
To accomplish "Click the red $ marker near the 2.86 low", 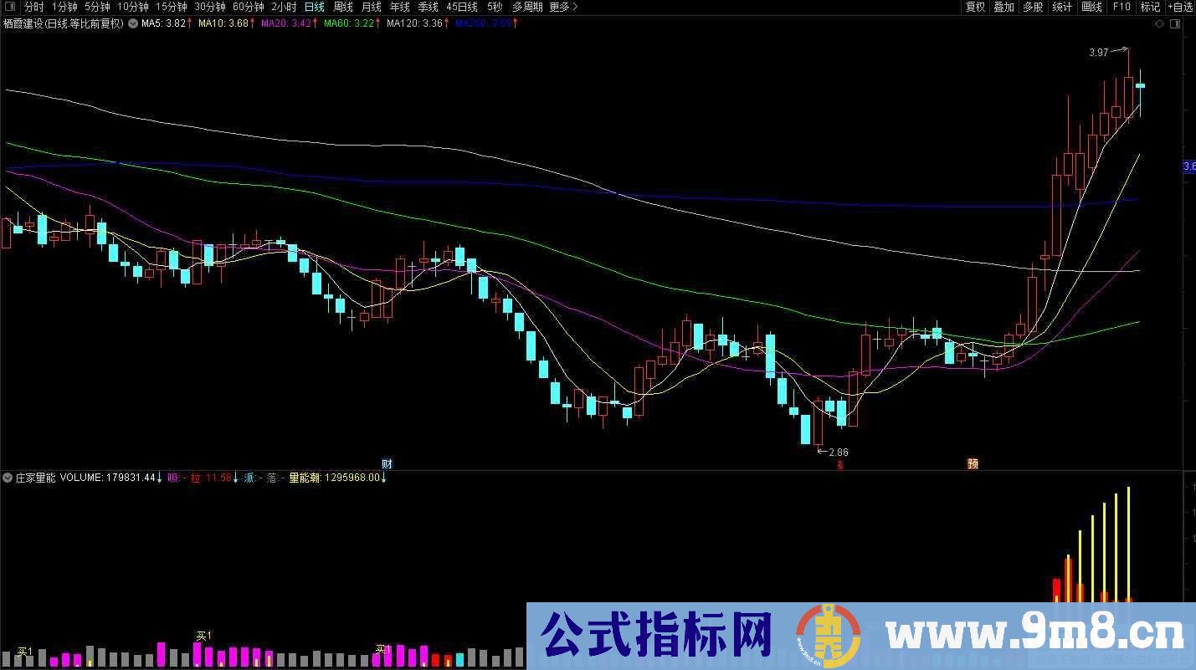I will (840, 465).
